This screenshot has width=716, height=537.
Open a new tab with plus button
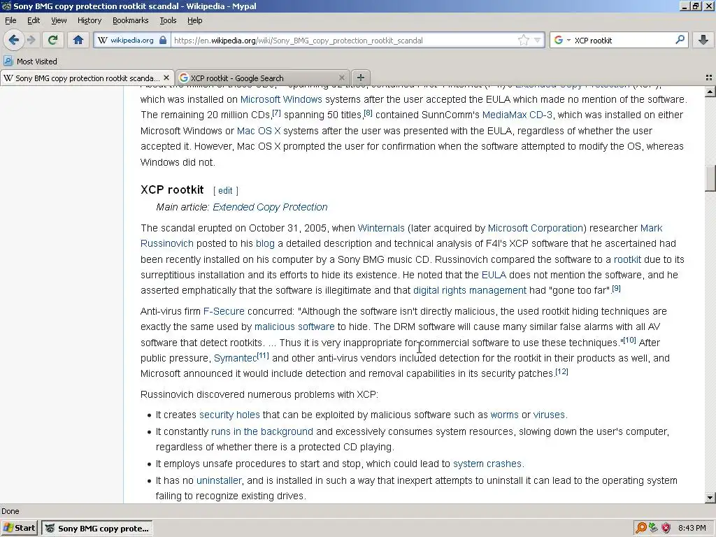[x=360, y=78]
